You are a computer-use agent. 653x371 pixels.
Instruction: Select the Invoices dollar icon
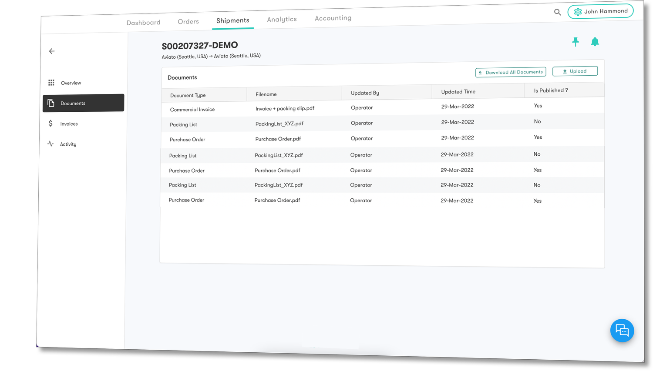point(51,124)
